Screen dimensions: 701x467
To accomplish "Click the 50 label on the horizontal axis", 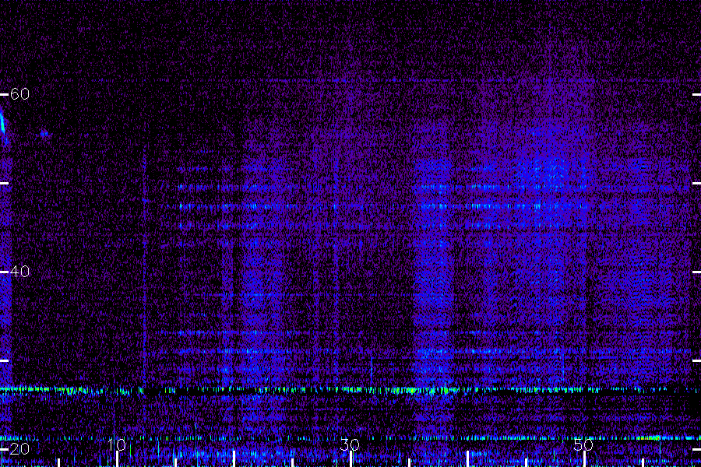I will 583,444.
